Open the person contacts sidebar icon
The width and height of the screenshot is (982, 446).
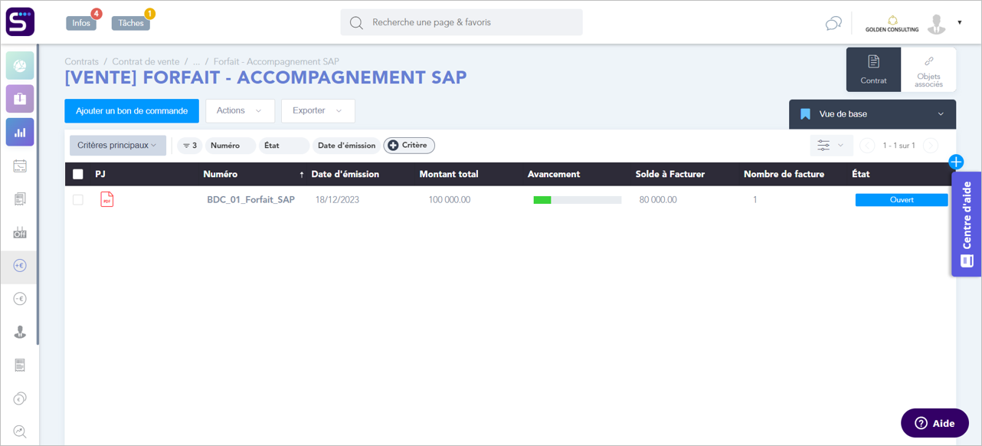pos(20,332)
